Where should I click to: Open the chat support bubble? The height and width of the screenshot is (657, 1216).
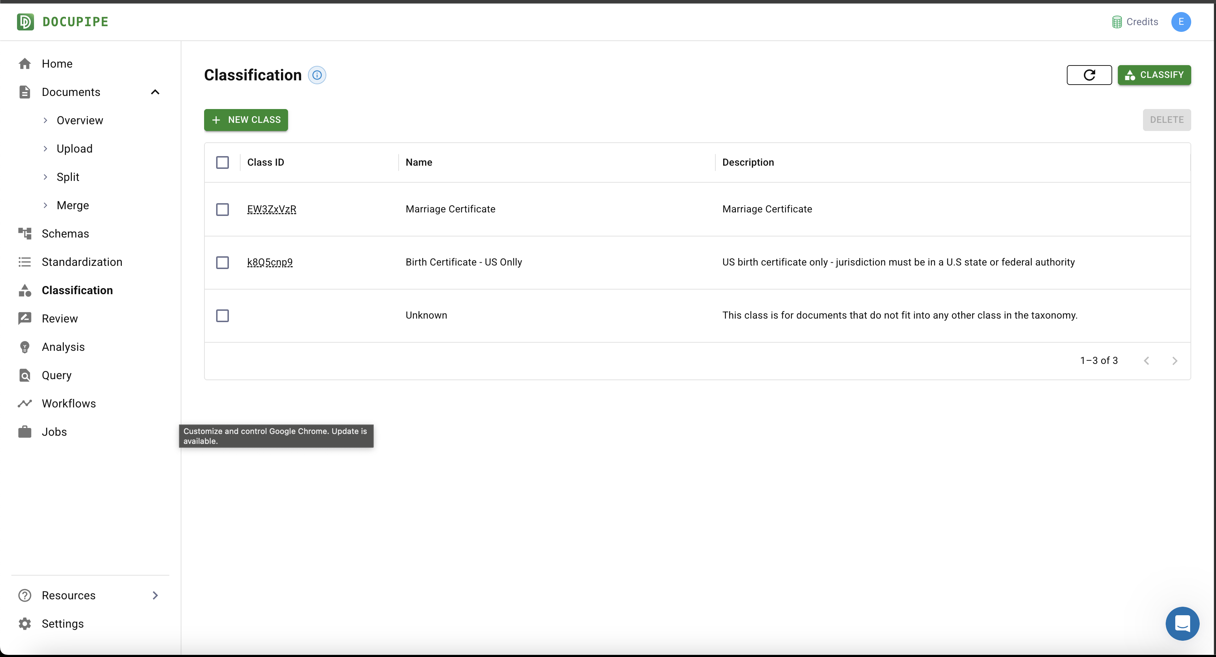1182,623
